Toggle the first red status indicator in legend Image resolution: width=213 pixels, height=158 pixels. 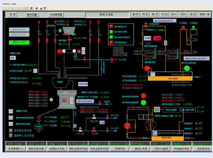(111, 26)
